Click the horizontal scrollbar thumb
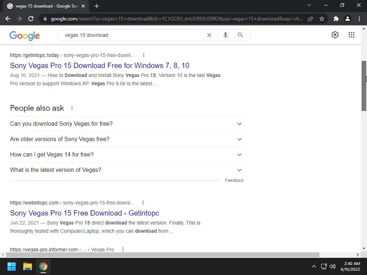This screenshot has height=275, width=367. 163,255
